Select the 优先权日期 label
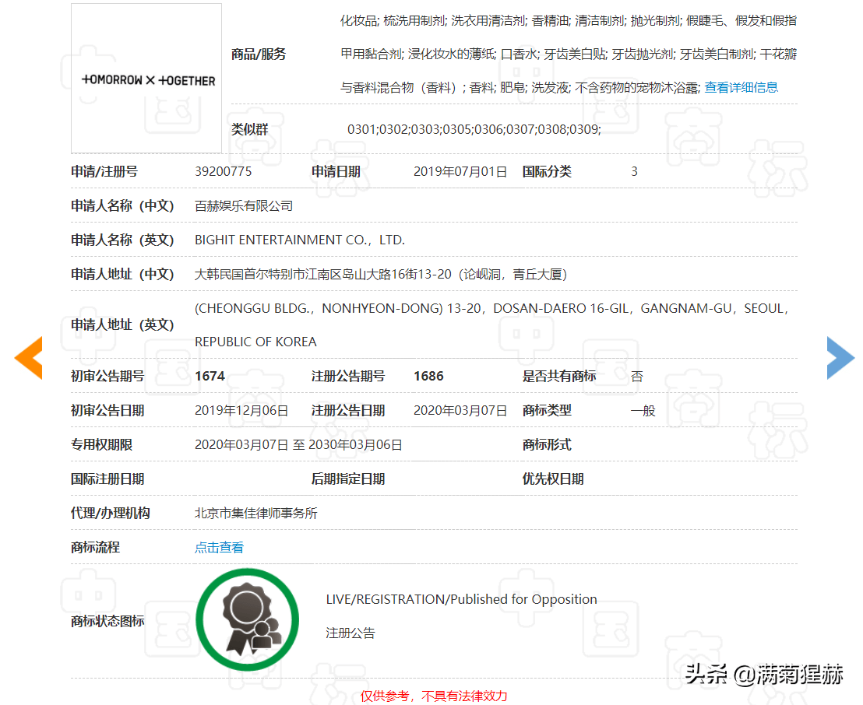 point(552,479)
